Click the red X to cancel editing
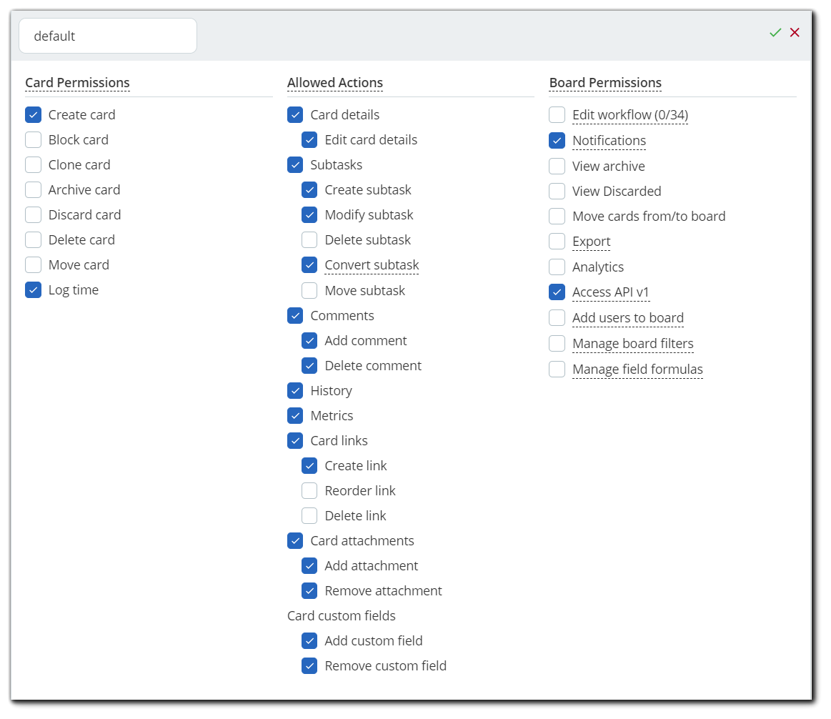Screen dimensions: 831x719 pyautogui.click(x=795, y=33)
